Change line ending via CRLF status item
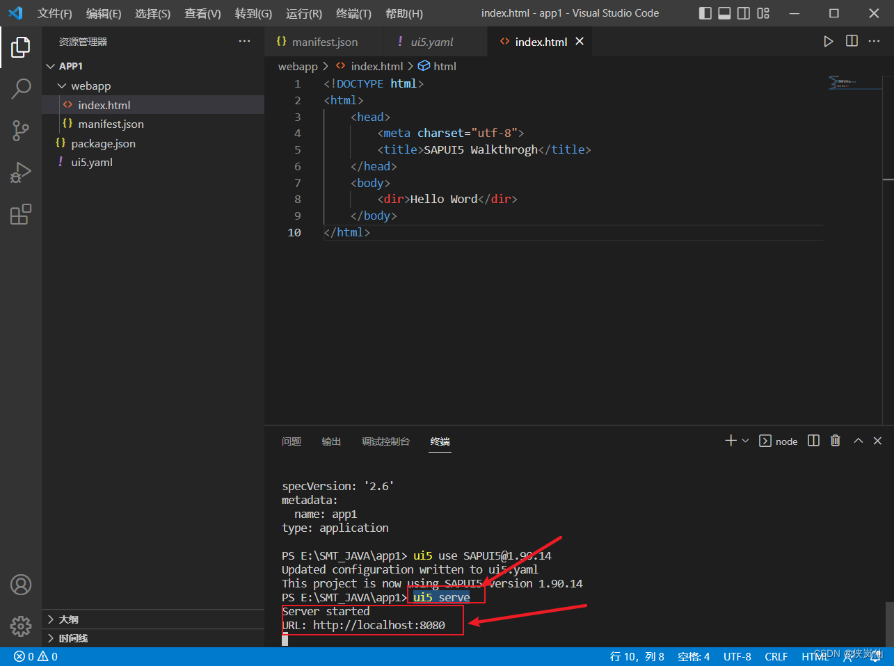The image size is (894, 666). (x=776, y=656)
